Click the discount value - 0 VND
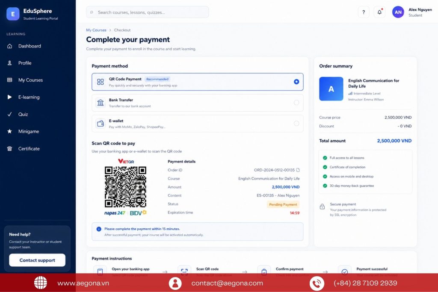This screenshot has width=438, height=292. point(405,126)
